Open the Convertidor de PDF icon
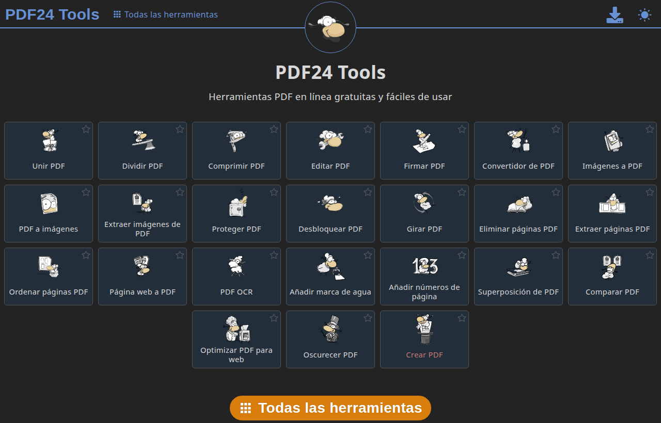 coord(518,140)
